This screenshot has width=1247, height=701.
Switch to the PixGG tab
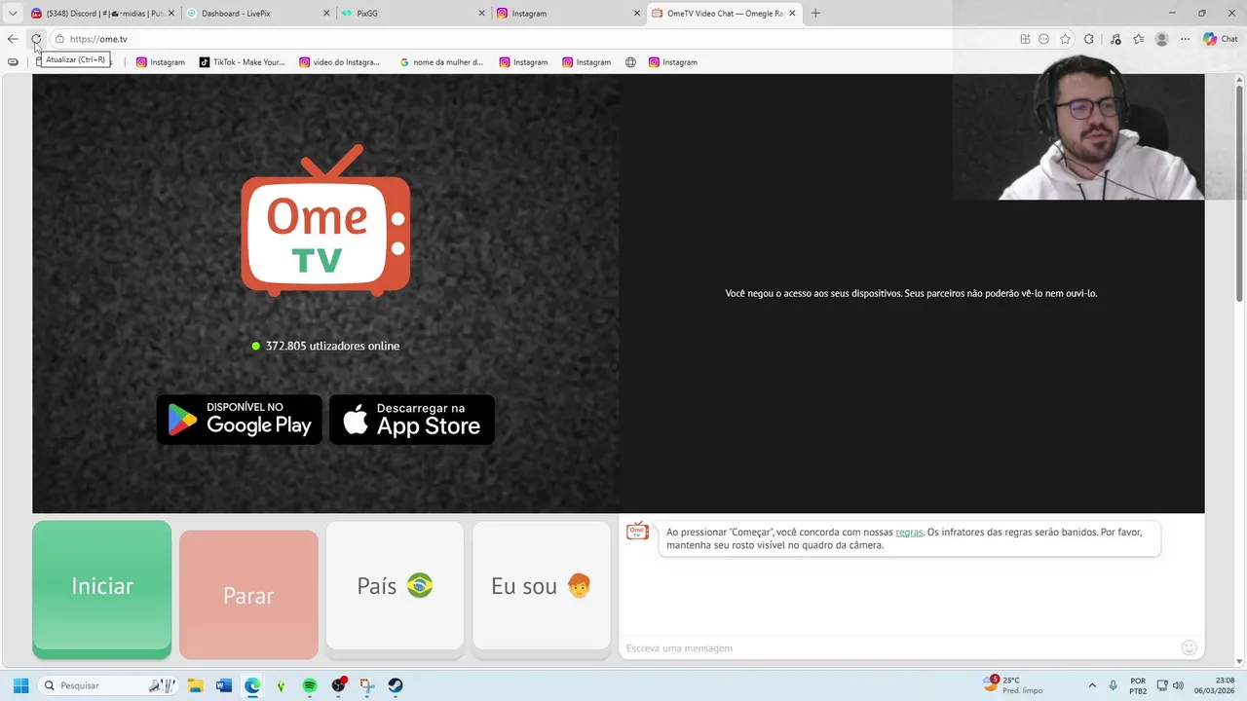(412, 14)
